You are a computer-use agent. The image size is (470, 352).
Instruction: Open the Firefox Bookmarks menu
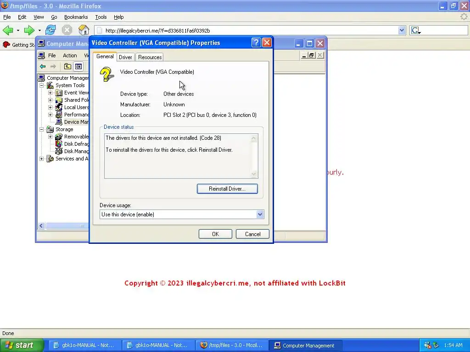tap(76, 17)
